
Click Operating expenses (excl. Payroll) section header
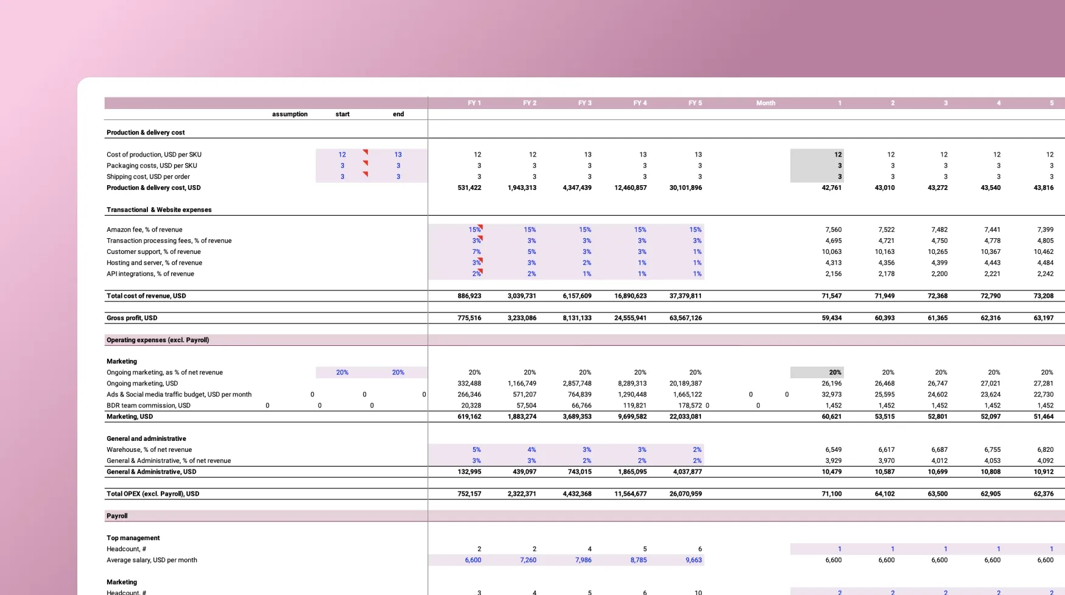pyautogui.click(x=158, y=340)
